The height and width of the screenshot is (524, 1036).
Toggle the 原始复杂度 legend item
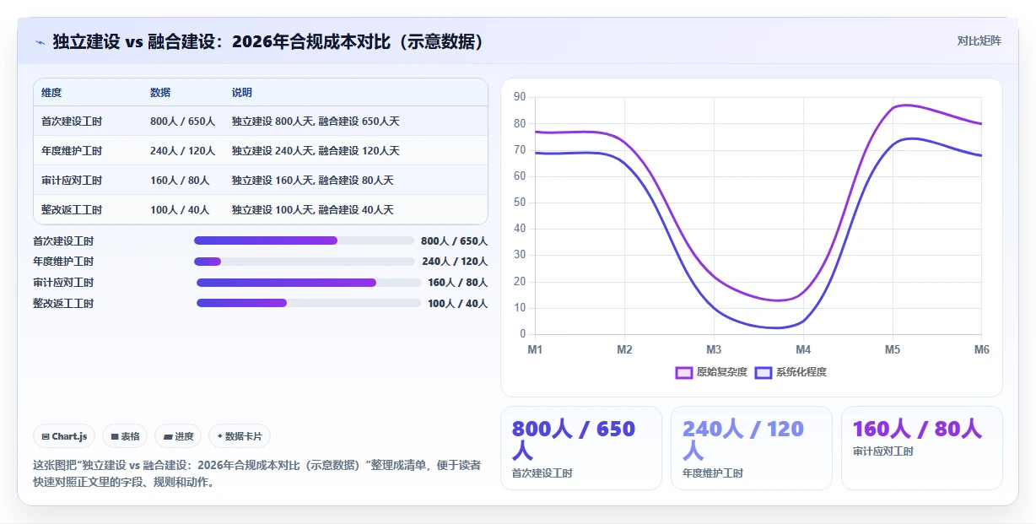click(x=711, y=372)
